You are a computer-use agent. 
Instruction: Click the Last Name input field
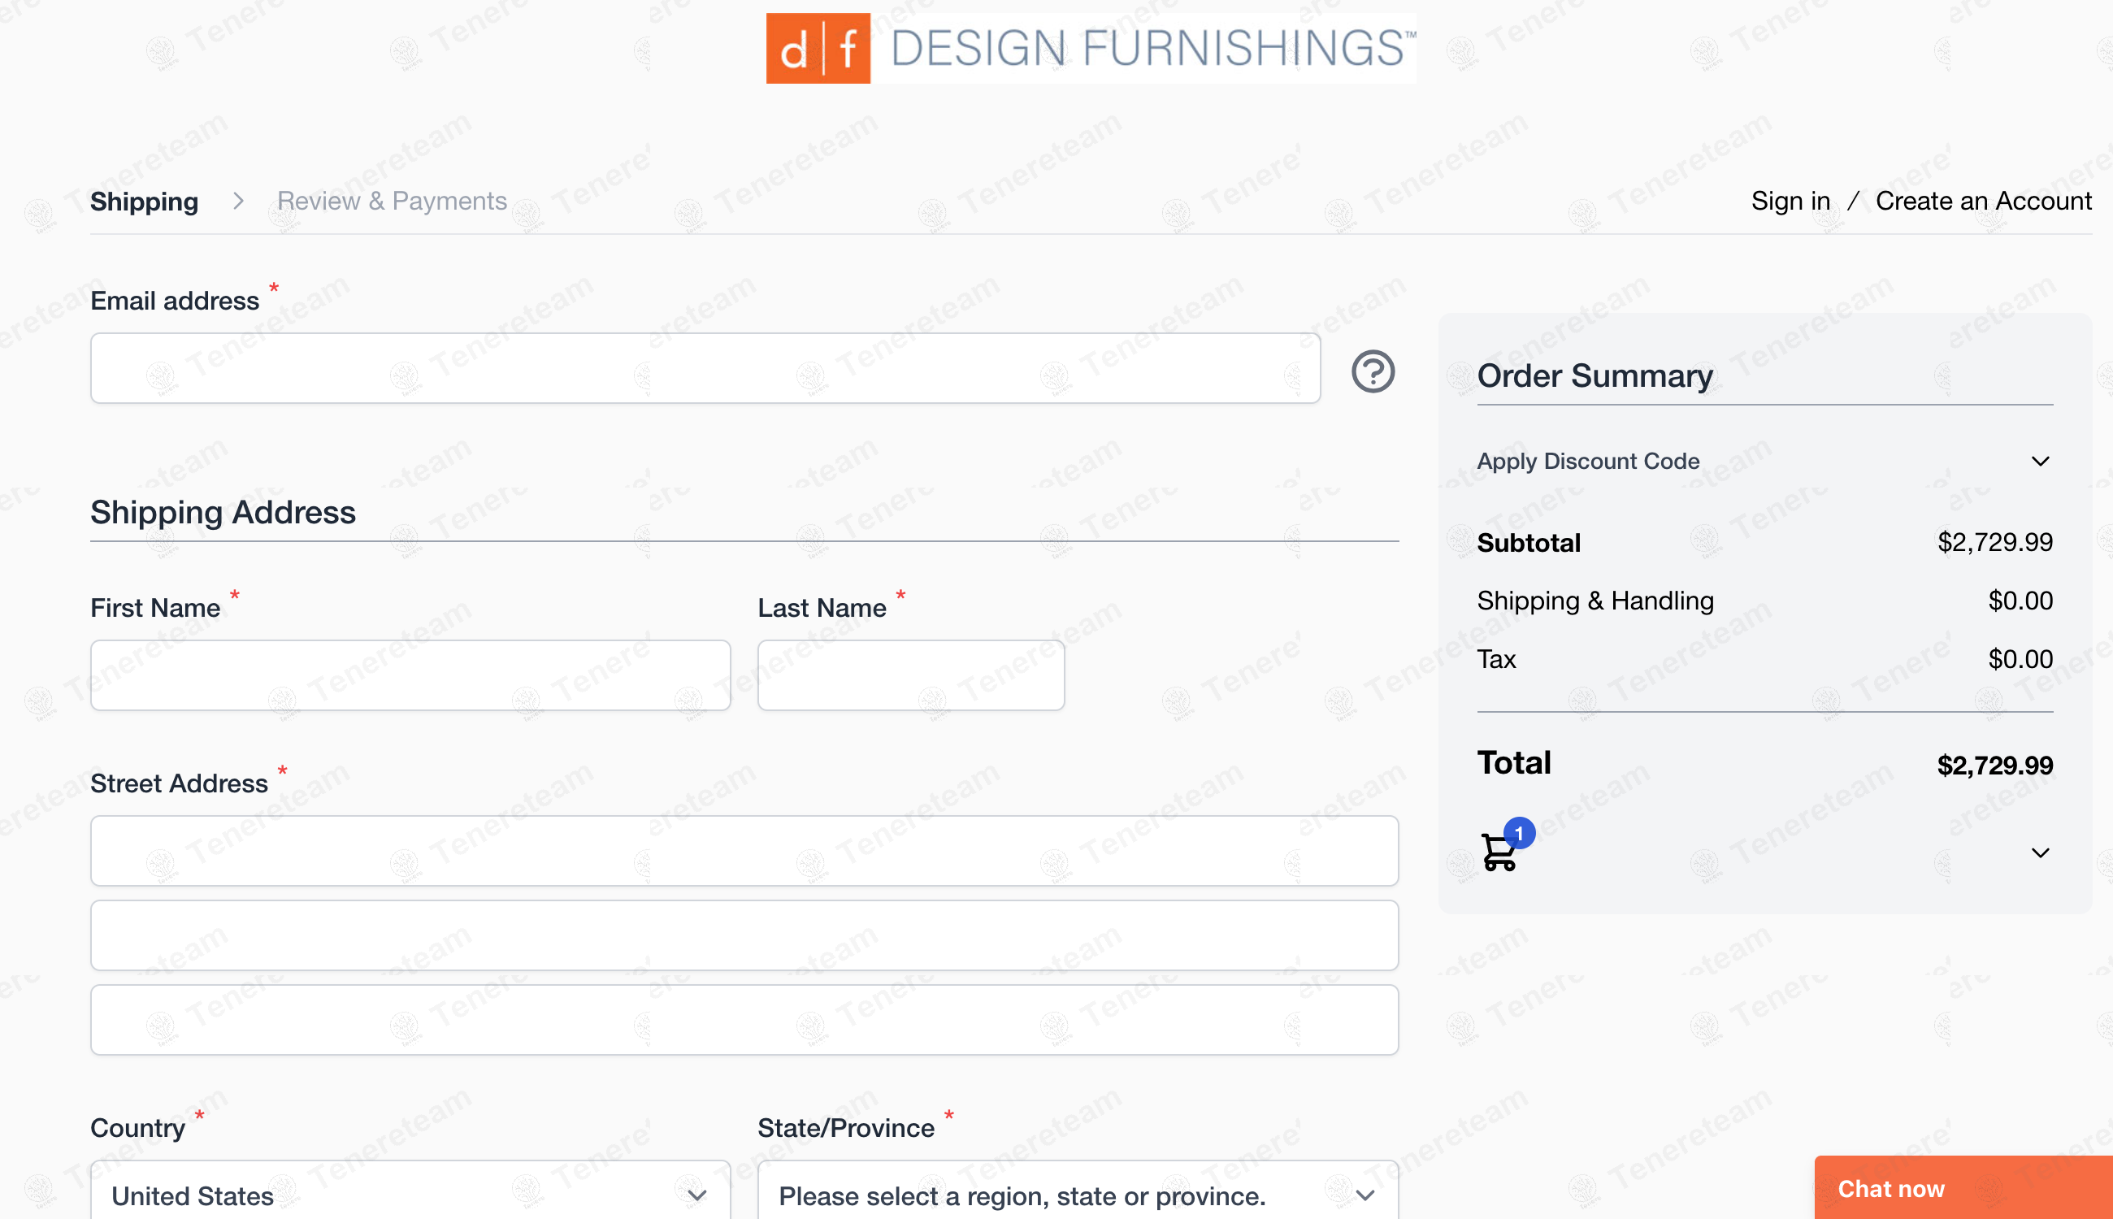(x=911, y=675)
